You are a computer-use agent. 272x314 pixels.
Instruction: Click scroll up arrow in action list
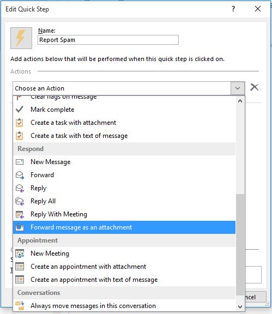[x=240, y=101]
